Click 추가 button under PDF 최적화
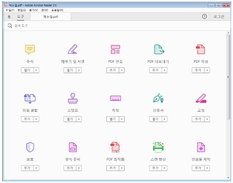 pyautogui.click(x=113, y=168)
